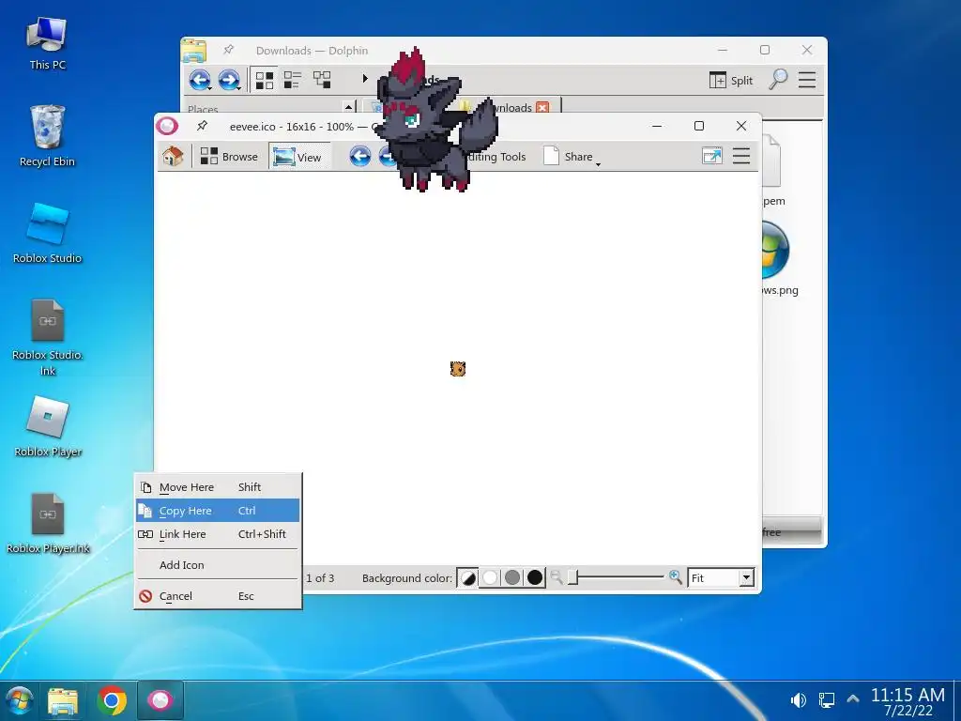Choose Copy Here from context menu
Screen dimensions: 961x721
(x=218, y=510)
